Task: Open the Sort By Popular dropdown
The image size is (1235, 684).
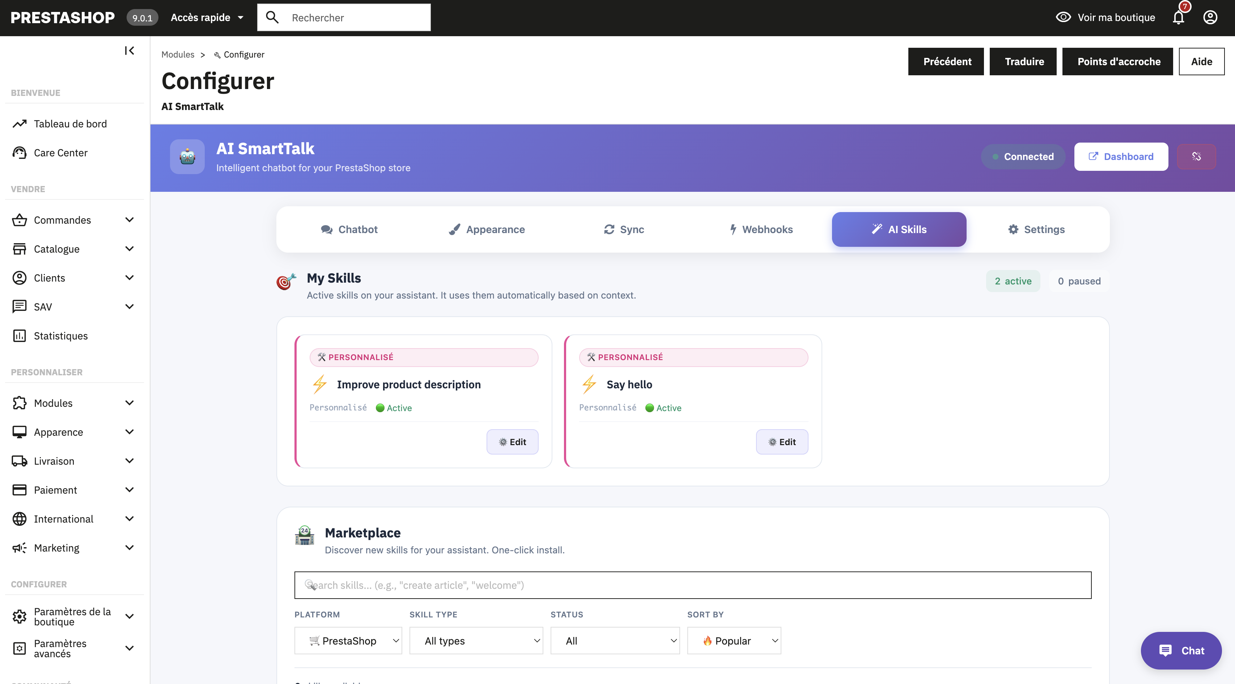Action: point(734,641)
